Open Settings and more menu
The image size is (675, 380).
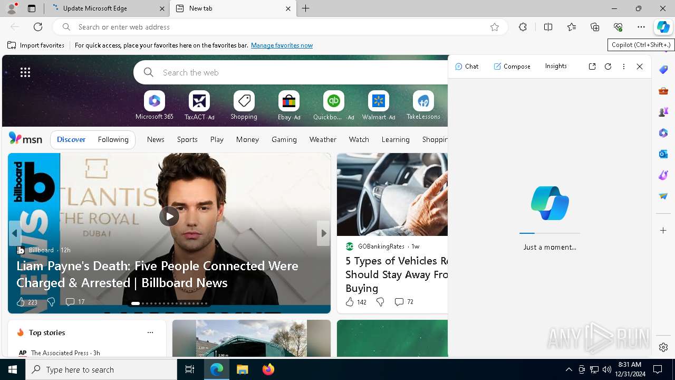(641, 27)
